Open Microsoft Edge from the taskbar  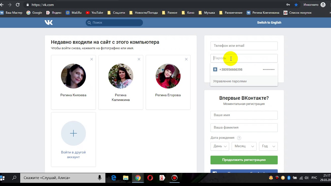114,178
